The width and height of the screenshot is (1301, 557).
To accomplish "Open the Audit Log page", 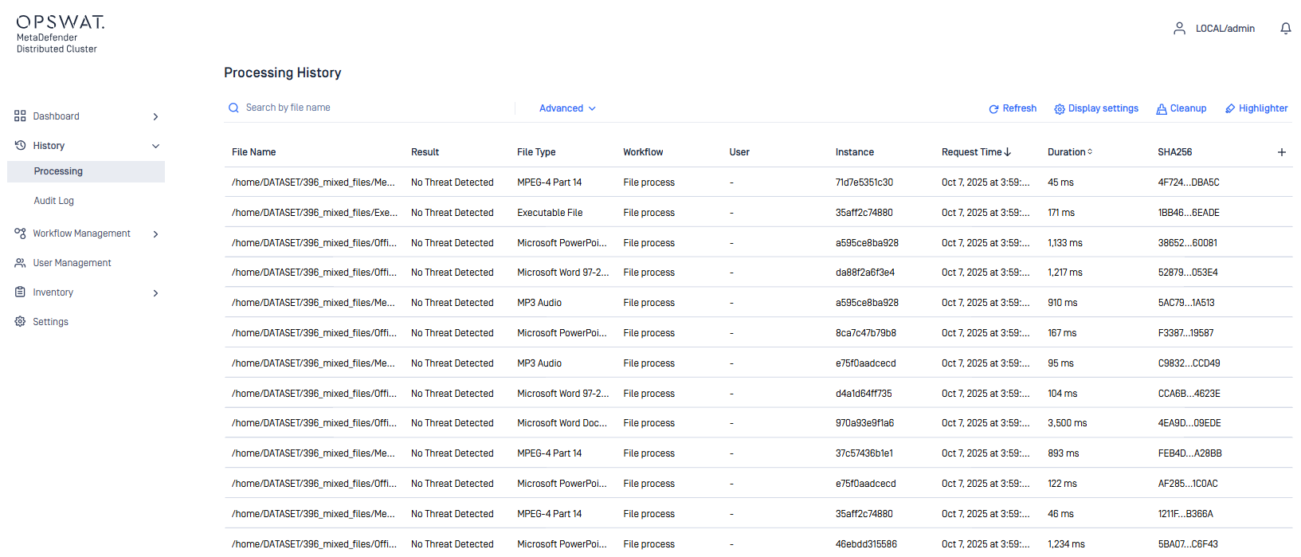I will click(x=53, y=201).
